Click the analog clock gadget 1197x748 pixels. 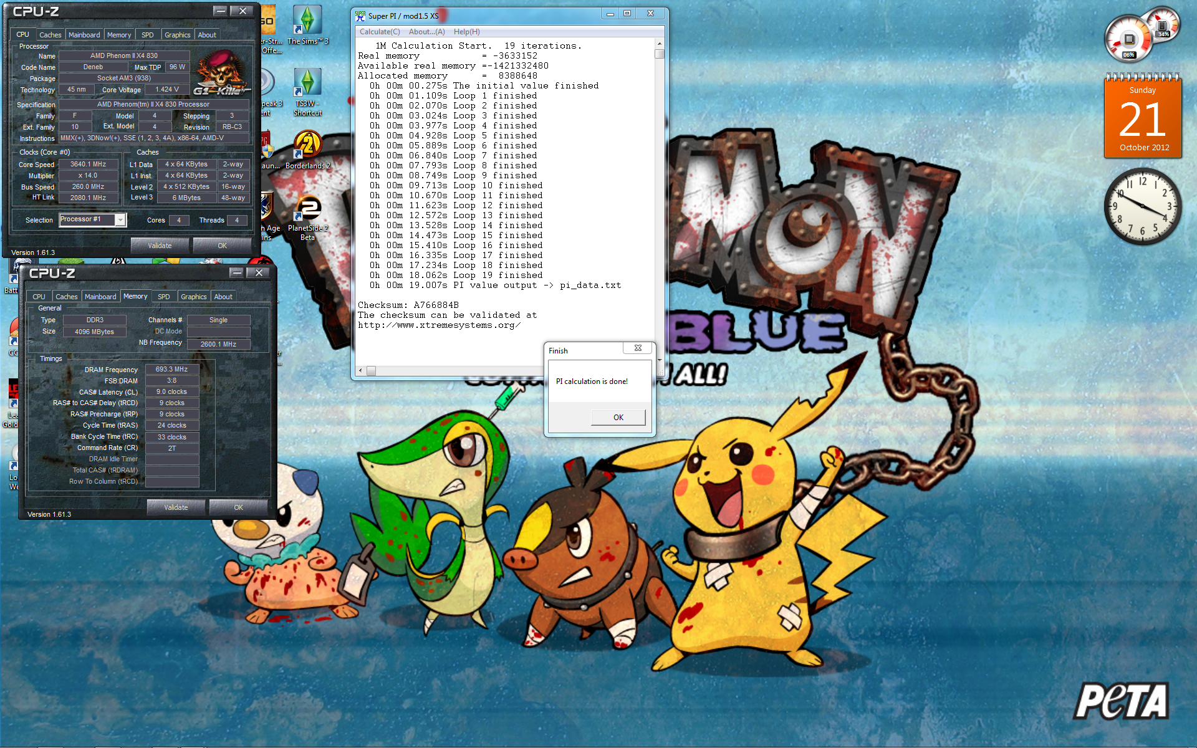pyautogui.click(x=1143, y=206)
